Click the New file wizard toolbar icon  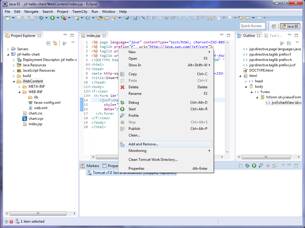(x=8, y=18)
